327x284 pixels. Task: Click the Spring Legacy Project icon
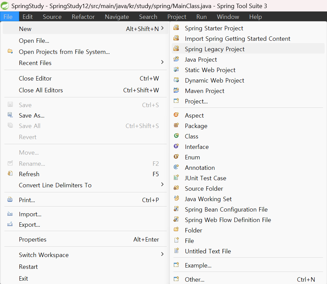point(176,49)
